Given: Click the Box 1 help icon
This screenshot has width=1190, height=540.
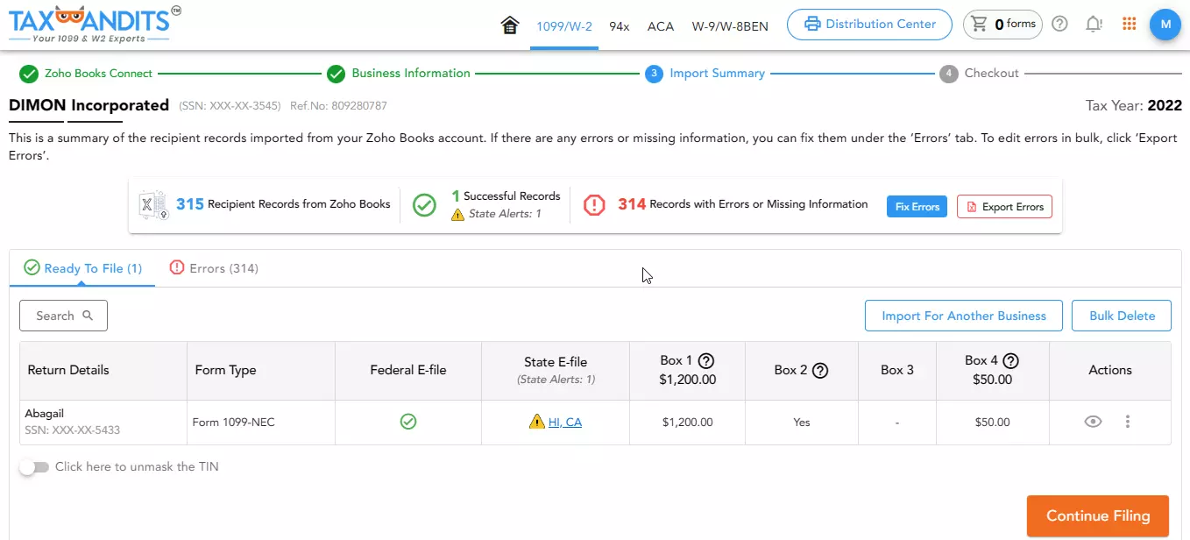Looking at the screenshot, I should pyautogui.click(x=706, y=360).
